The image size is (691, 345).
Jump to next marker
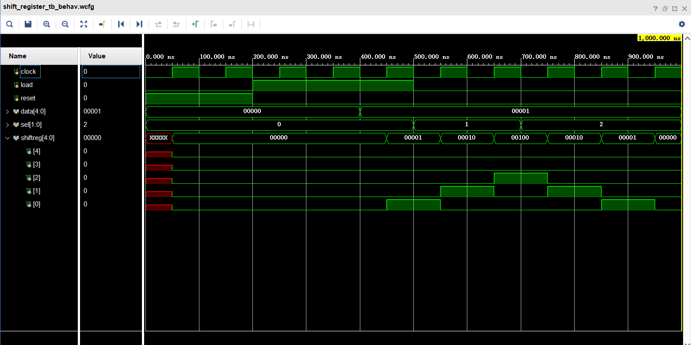[232, 24]
